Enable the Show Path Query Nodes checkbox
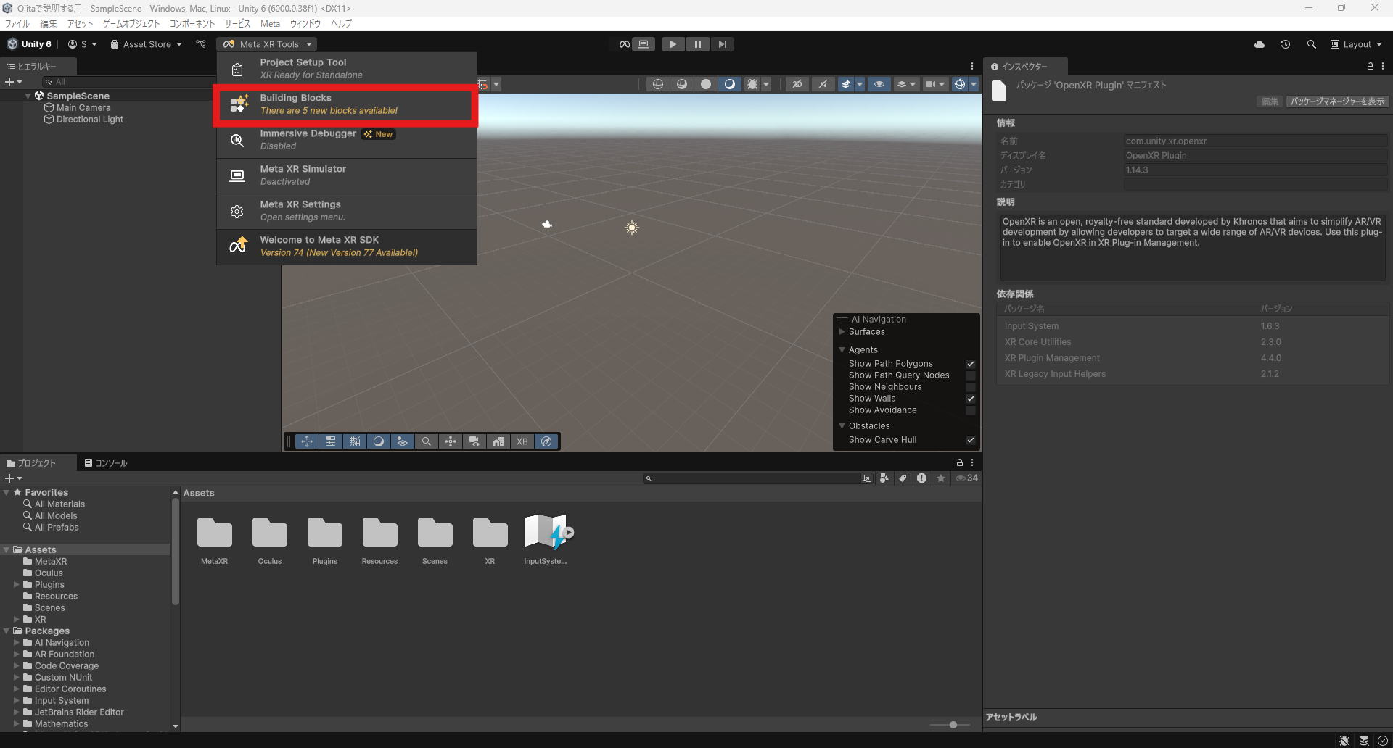Viewport: 1393px width, 748px height. pyautogui.click(x=970, y=375)
